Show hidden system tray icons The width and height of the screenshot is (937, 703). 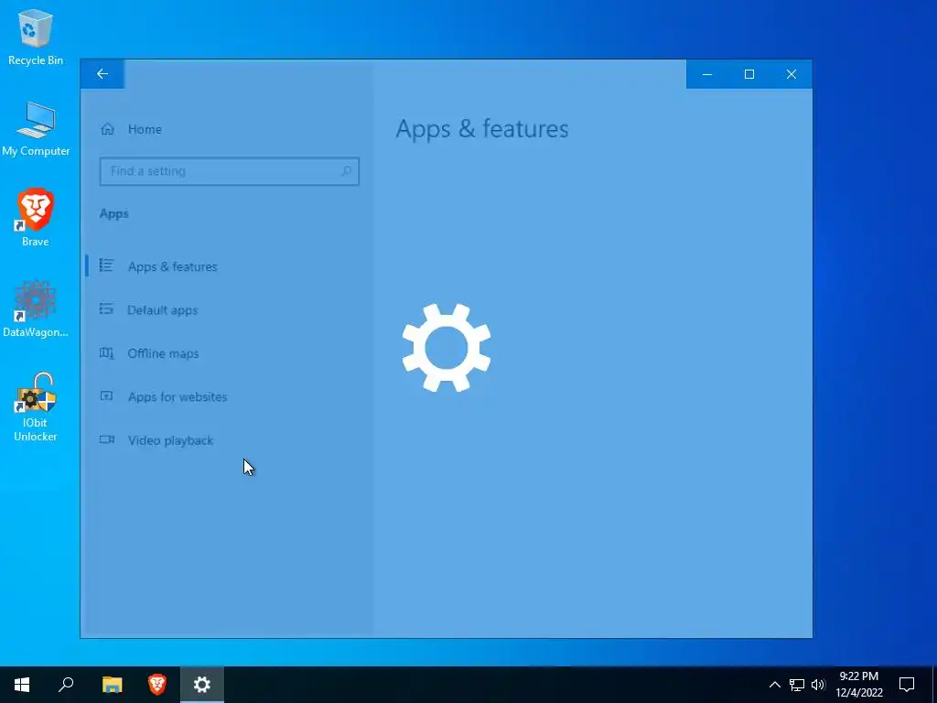pyautogui.click(x=774, y=685)
